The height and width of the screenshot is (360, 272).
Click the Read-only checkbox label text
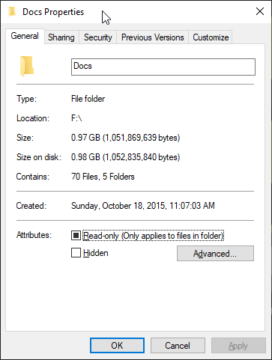153,236
